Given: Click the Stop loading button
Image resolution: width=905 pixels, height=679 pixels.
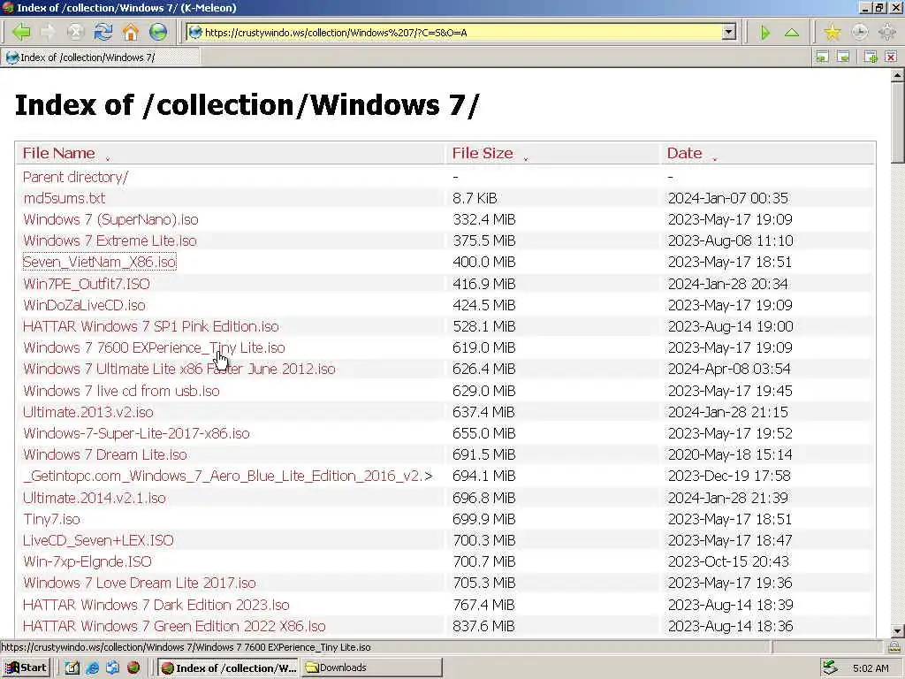Looking at the screenshot, I should click(76, 32).
